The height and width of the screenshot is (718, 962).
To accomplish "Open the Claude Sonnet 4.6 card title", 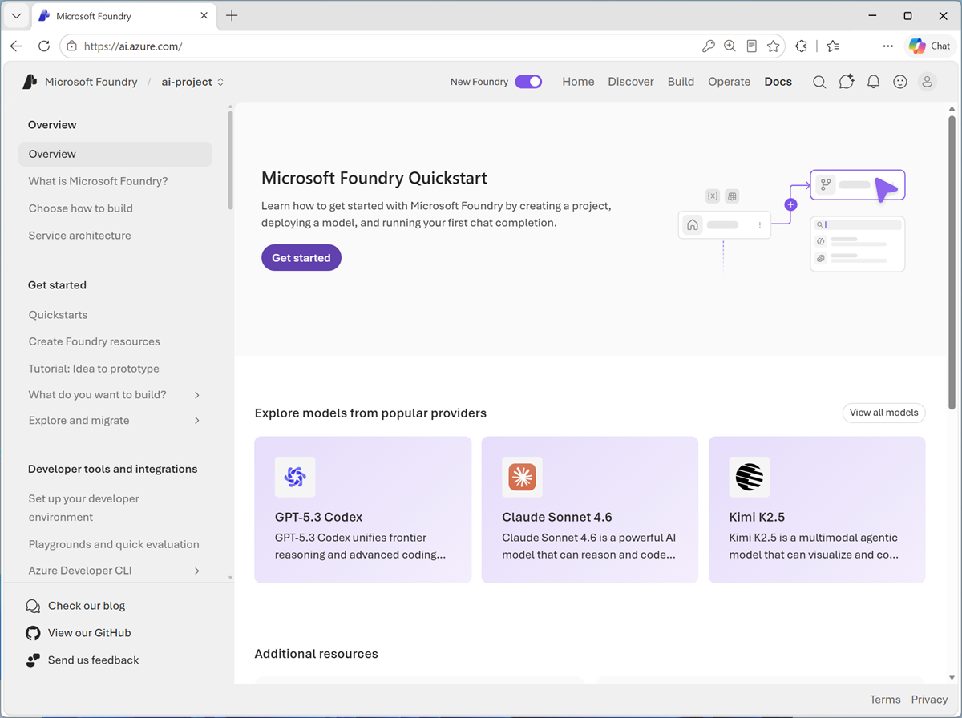I will 557,517.
